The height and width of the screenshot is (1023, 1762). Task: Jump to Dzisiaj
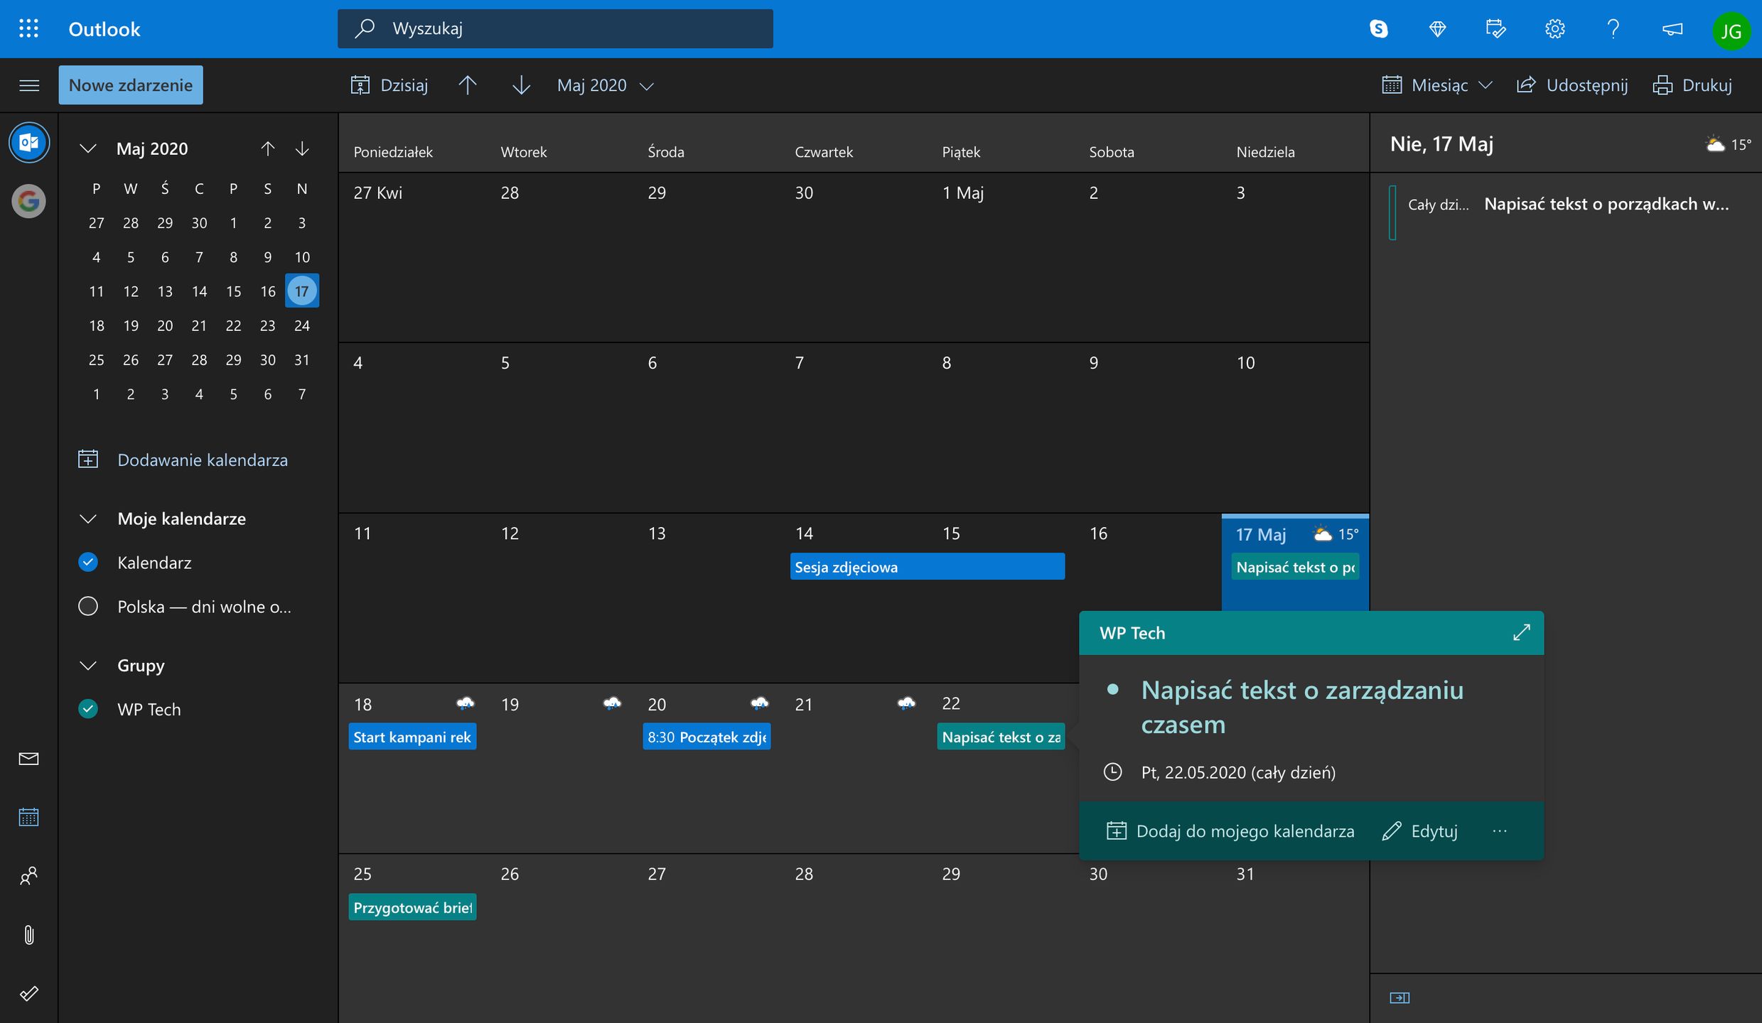pyautogui.click(x=390, y=85)
